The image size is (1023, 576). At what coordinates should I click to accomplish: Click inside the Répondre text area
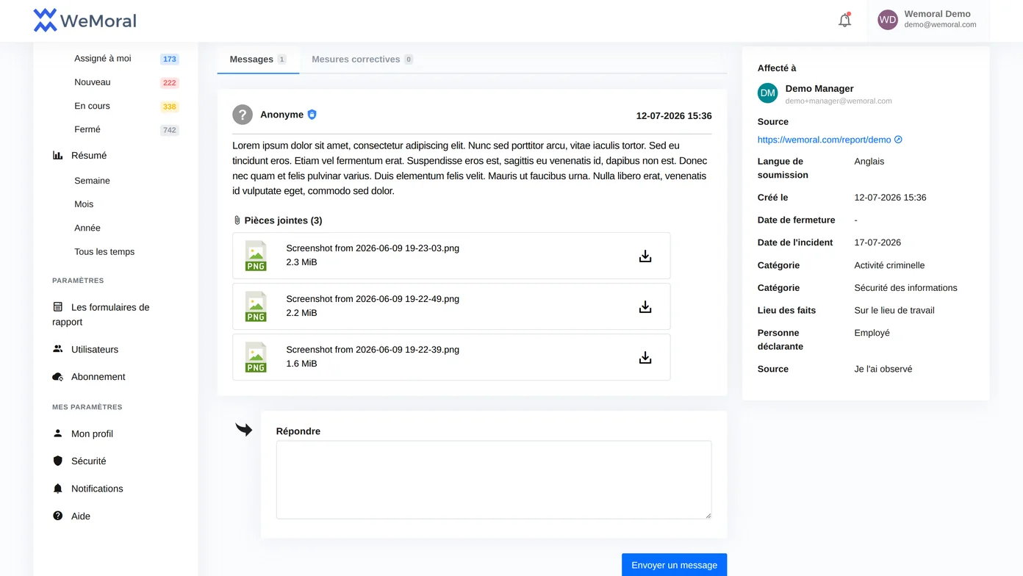[494, 480]
